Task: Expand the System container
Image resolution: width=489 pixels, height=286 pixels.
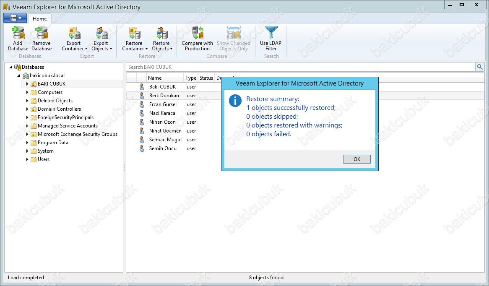Action: (27, 151)
